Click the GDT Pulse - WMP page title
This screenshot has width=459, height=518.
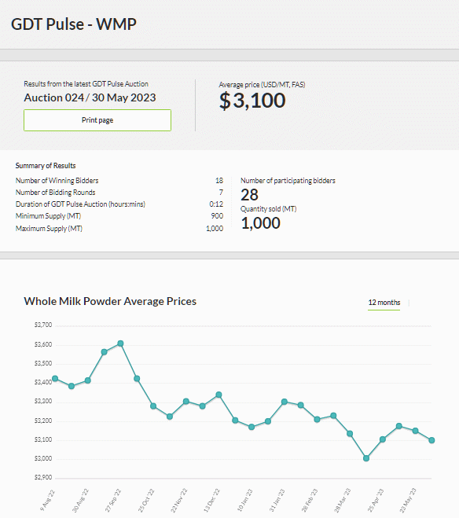(74, 24)
